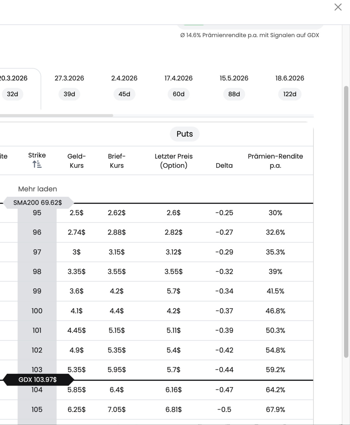
Task: Close the panel with the X icon
Action: 338,7
